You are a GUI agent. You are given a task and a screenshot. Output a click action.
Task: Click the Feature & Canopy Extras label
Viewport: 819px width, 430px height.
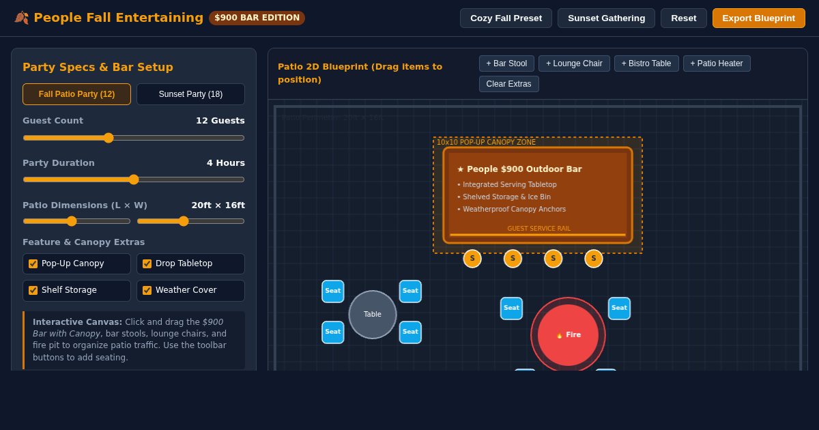tap(83, 242)
